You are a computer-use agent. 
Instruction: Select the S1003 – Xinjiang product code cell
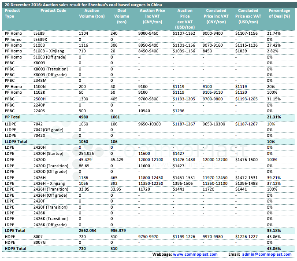coord(49,51)
